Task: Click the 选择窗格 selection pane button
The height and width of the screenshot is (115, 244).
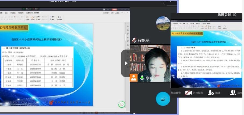Action: 59,18
